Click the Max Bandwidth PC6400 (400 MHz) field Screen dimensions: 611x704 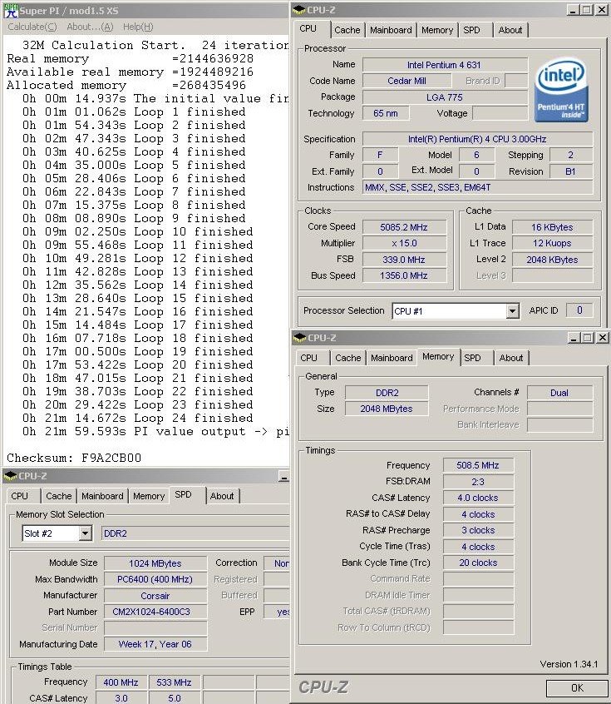coord(155,580)
